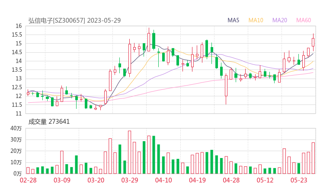This screenshot has height=190, width=320.
Task: Click the 12.5 price axis label
Action: [x=17, y=87]
